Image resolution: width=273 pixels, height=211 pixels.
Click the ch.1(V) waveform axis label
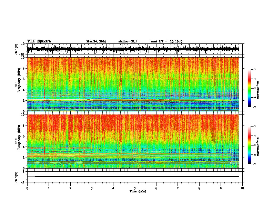(17, 49)
